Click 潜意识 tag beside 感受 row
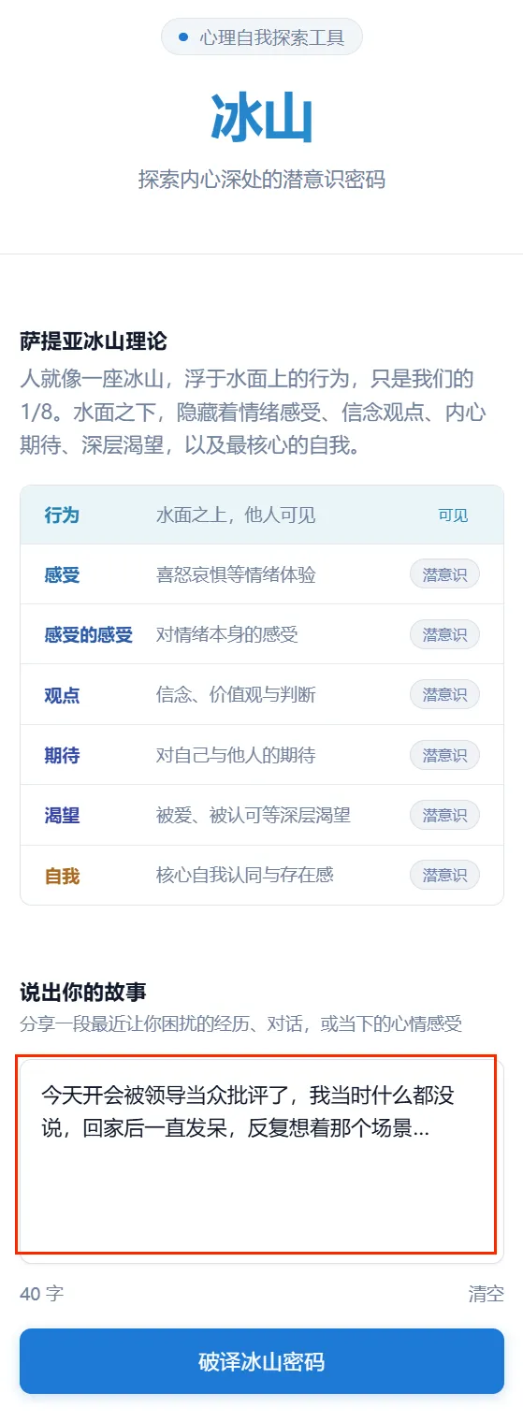Image resolution: width=523 pixels, height=1422 pixels. pos(444,574)
